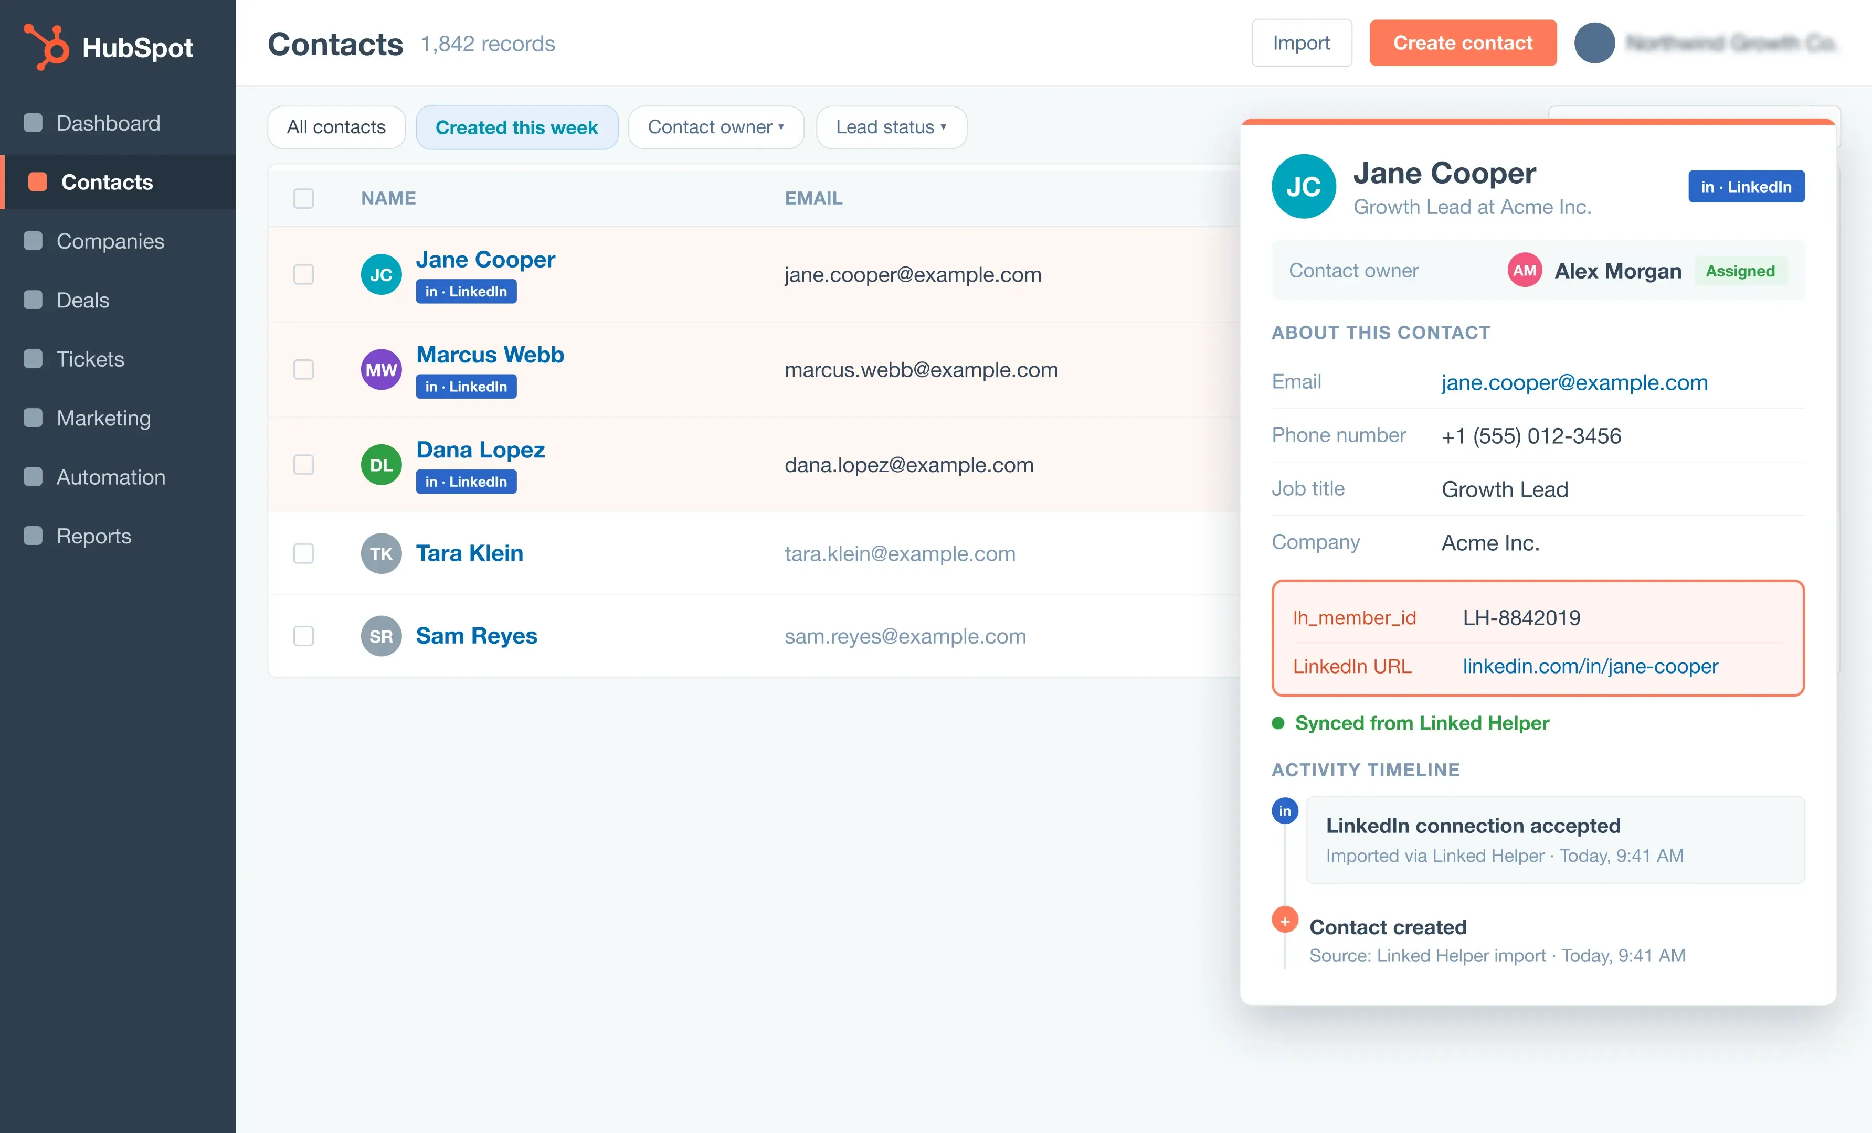Open the Deals section
This screenshot has width=1872, height=1133.
(x=118, y=300)
